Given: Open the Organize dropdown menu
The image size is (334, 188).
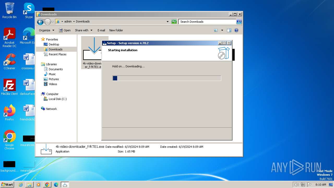Looking at the screenshot, I should click(46, 30).
